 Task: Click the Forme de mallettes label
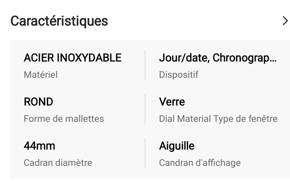click(64, 119)
